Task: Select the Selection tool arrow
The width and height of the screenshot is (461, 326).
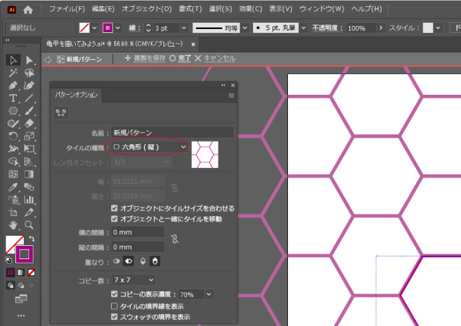Action: (13, 60)
